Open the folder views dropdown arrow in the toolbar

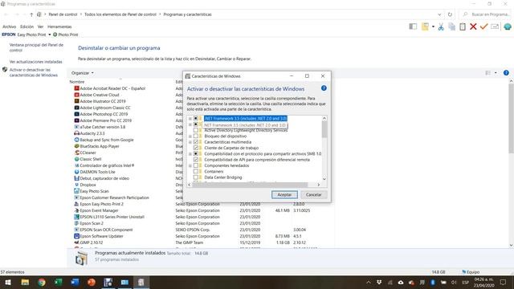point(433,26)
